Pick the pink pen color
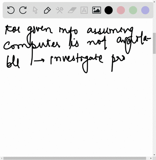 coord(121,10)
